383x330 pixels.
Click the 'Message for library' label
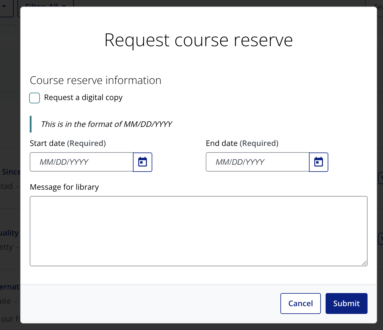click(x=64, y=187)
